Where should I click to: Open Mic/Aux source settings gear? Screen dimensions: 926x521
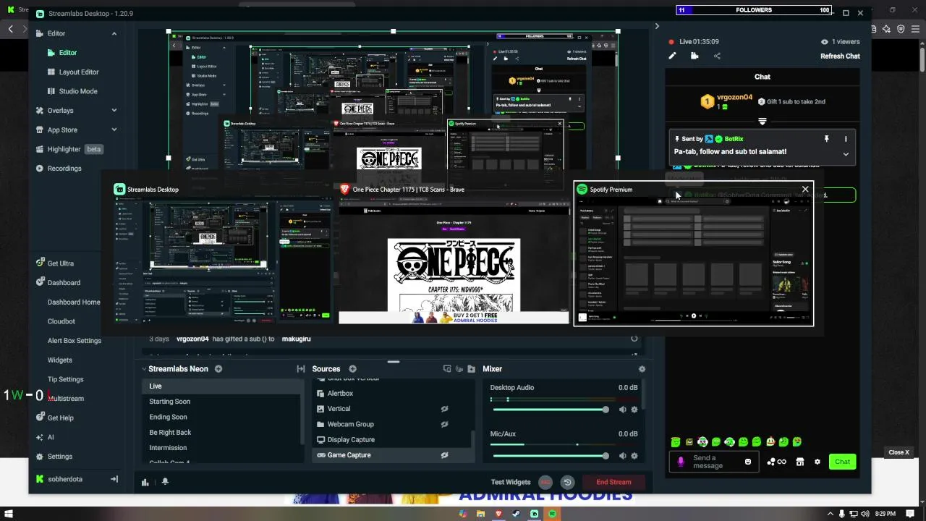(x=634, y=456)
